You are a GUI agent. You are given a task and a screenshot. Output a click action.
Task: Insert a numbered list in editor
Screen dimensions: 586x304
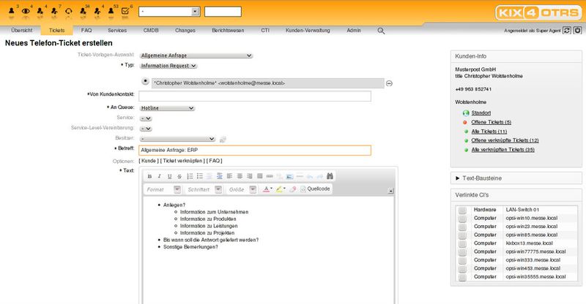(x=190, y=176)
